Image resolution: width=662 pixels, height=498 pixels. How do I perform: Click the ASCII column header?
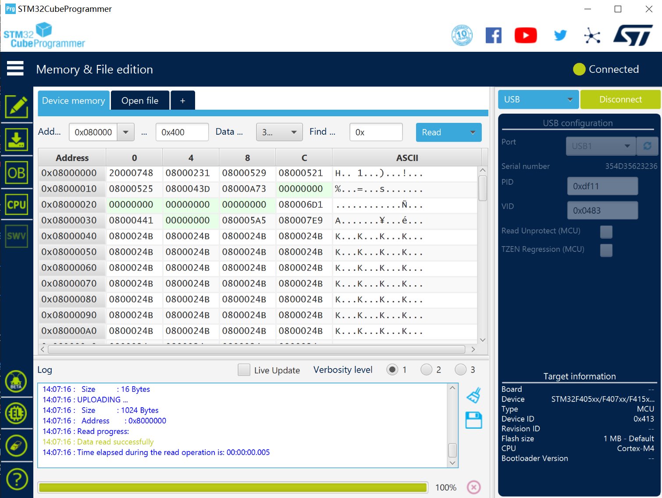click(407, 158)
